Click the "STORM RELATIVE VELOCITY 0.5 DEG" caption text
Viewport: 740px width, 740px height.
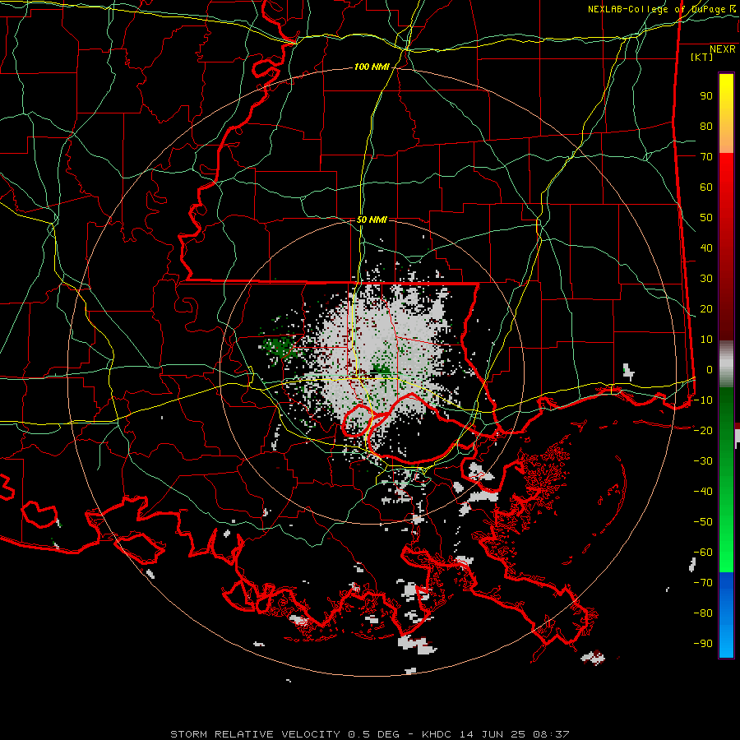(284, 734)
